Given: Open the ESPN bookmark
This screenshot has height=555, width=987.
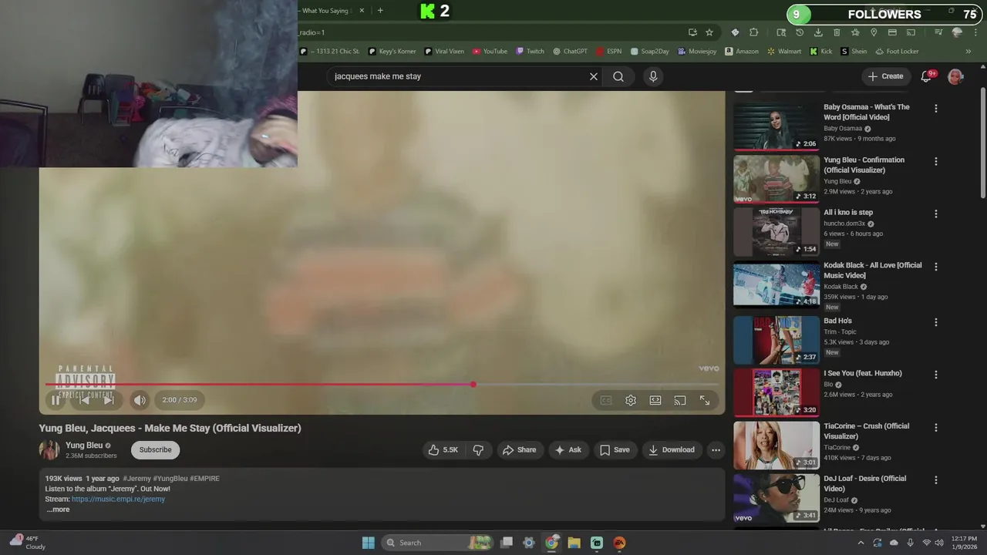Looking at the screenshot, I should (x=608, y=52).
